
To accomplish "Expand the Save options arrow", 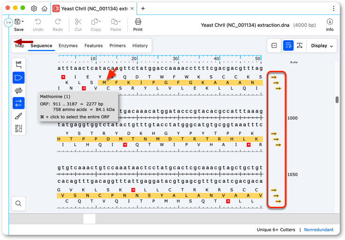I will [22, 22].
